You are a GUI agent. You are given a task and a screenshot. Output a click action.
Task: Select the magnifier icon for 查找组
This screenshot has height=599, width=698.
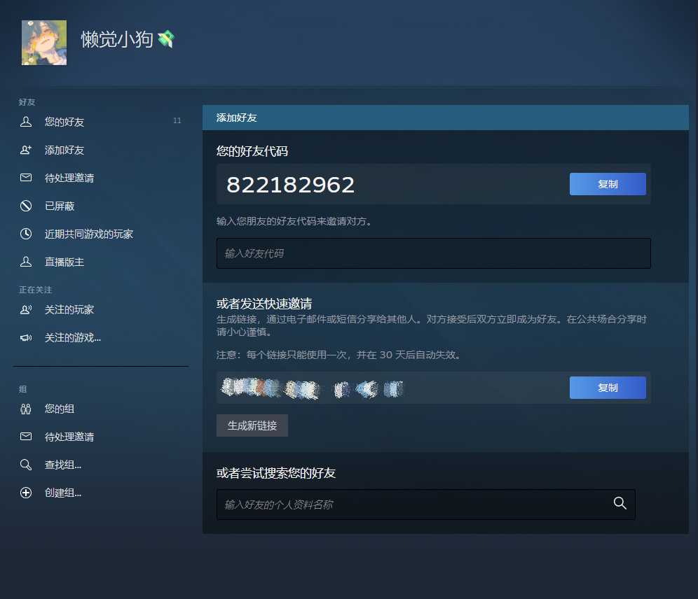point(26,465)
